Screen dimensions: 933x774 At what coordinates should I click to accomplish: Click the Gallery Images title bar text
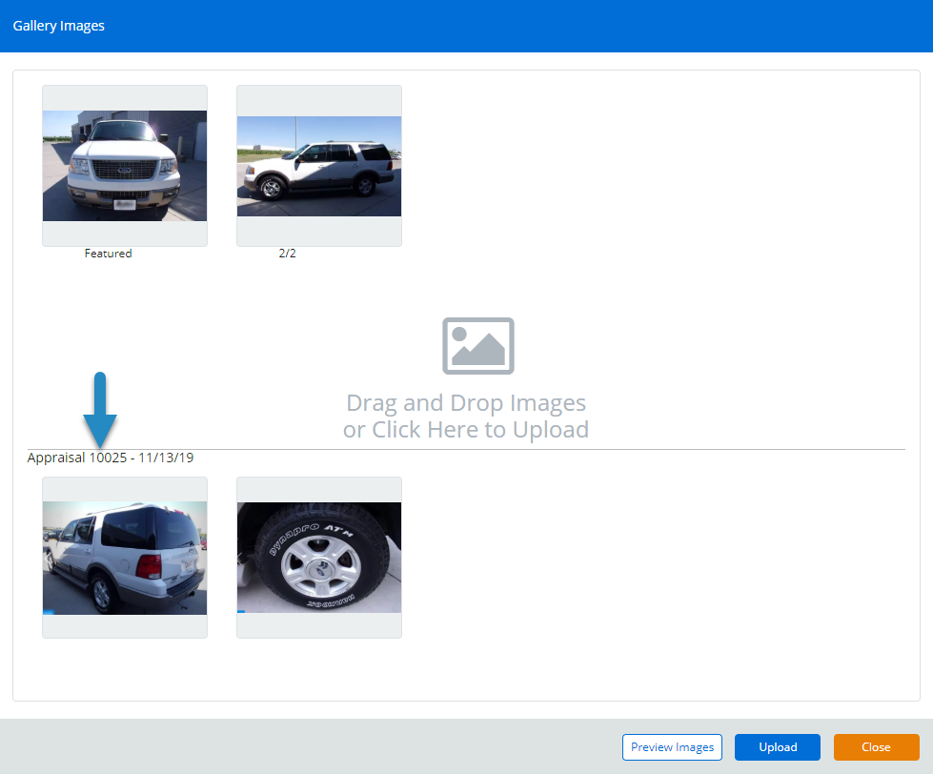58,26
